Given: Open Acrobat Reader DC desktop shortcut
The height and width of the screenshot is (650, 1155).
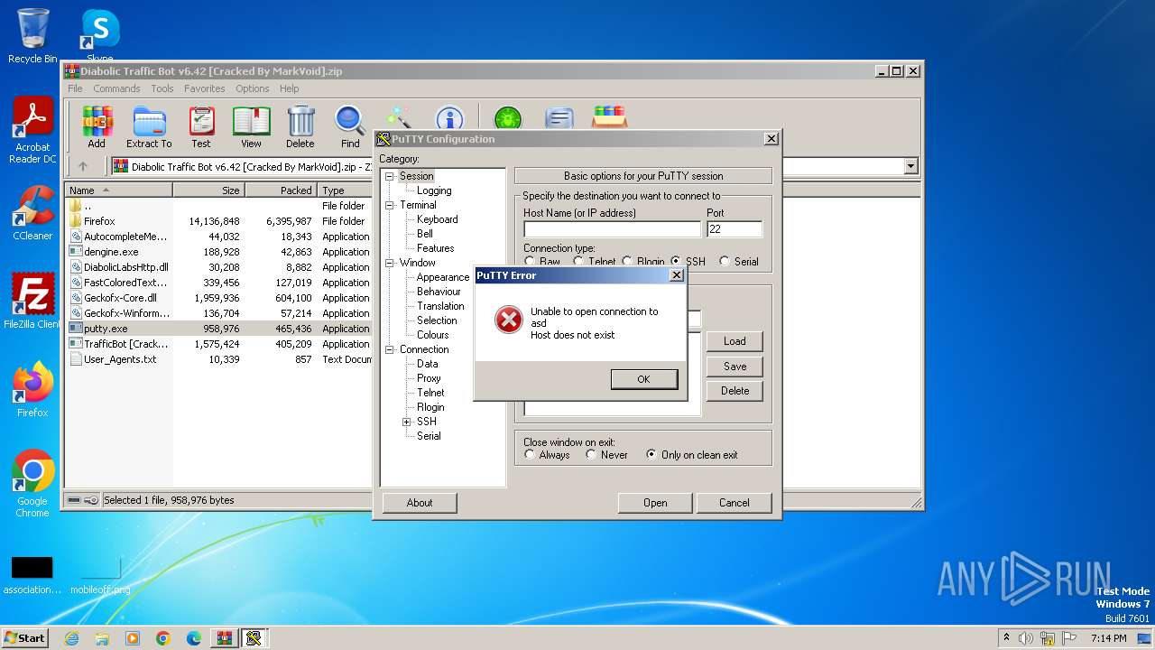Looking at the screenshot, I should tap(32, 131).
